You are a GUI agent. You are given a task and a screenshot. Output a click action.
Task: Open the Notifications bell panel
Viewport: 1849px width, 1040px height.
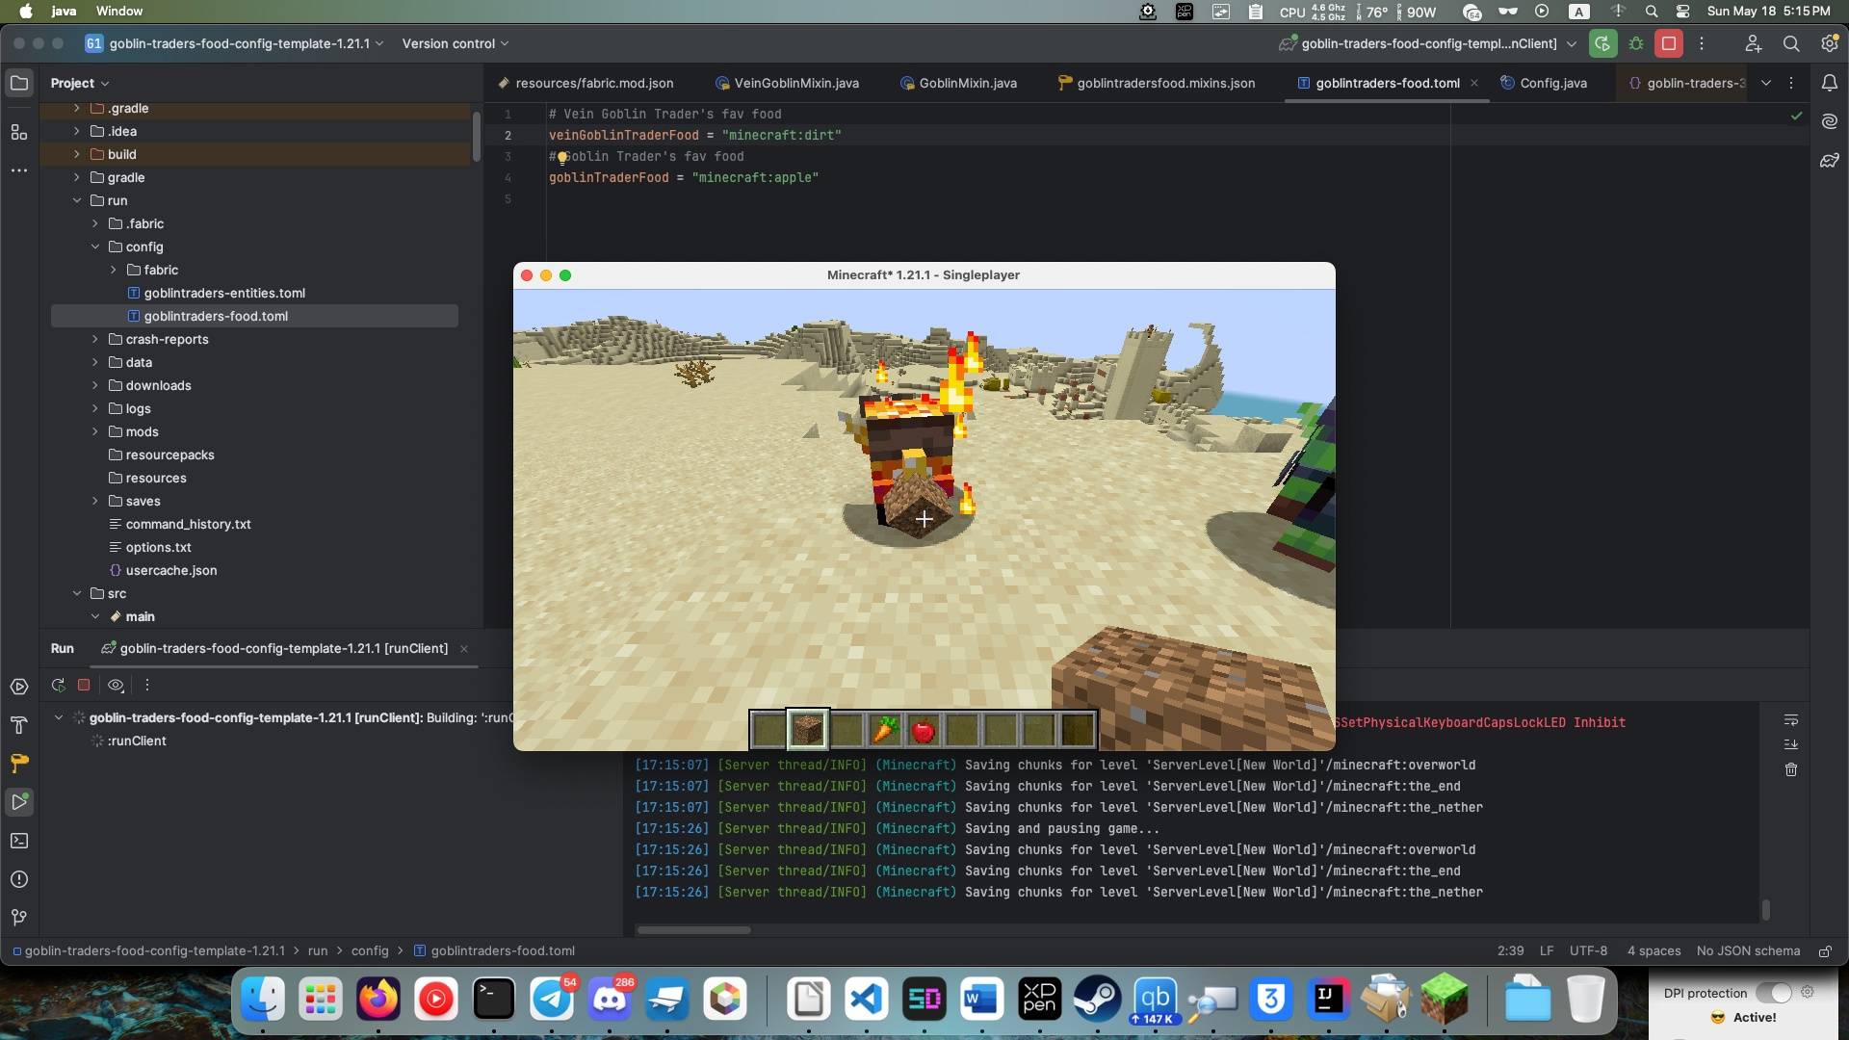coord(1829,84)
